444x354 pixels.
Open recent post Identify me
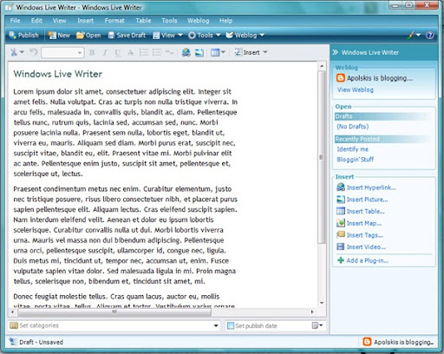pyautogui.click(x=353, y=149)
